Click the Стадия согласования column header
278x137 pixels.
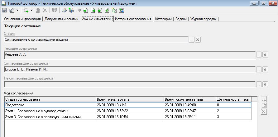50,99
